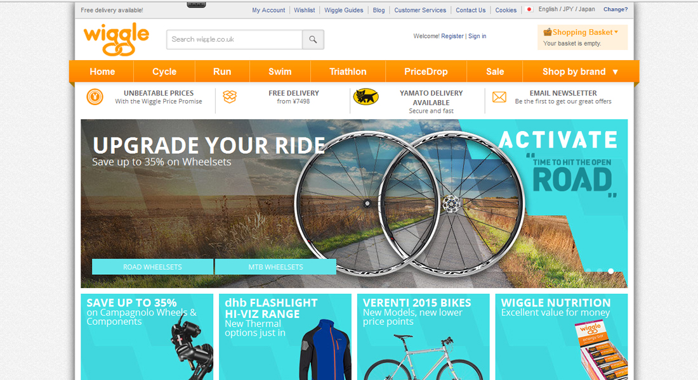Click the Wiggle logo
This screenshot has height=380, width=698.
click(x=116, y=41)
